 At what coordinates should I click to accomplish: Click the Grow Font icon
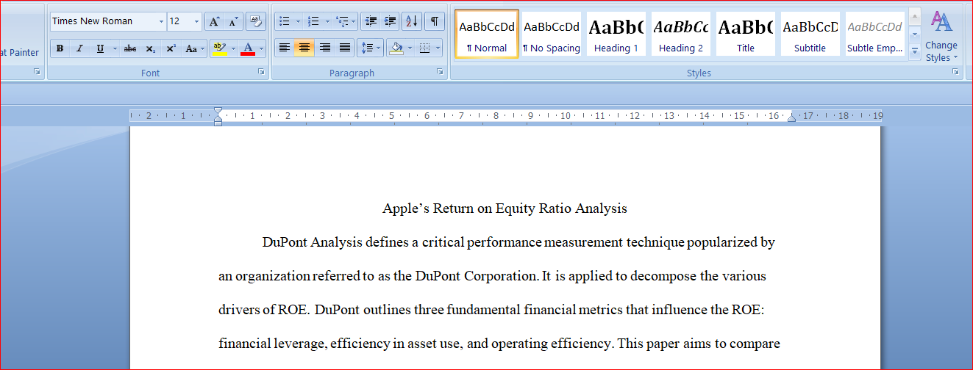[214, 21]
